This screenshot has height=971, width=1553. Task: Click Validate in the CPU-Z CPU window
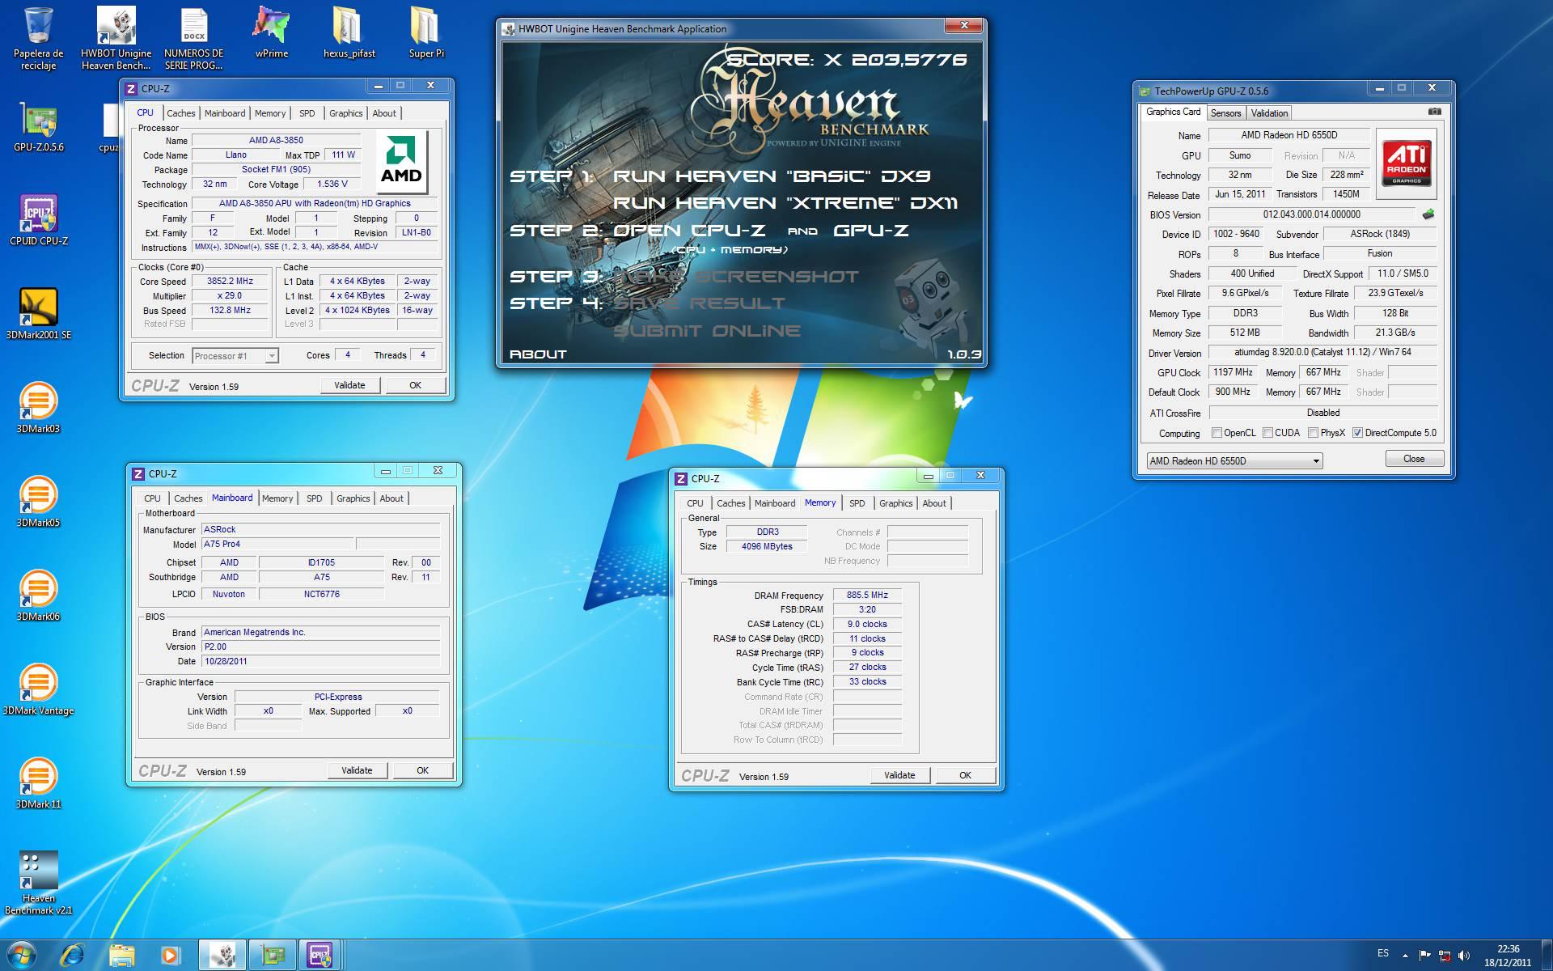pos(349,385)
